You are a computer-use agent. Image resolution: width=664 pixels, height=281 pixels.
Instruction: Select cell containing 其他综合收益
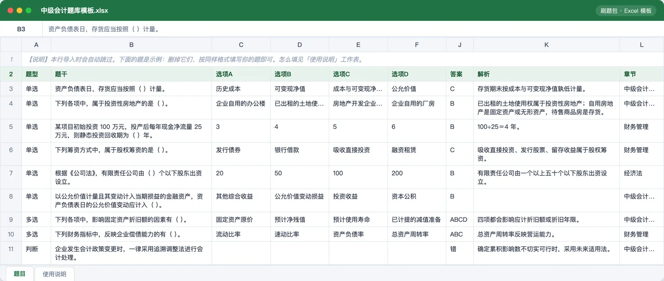pos(241,200)
